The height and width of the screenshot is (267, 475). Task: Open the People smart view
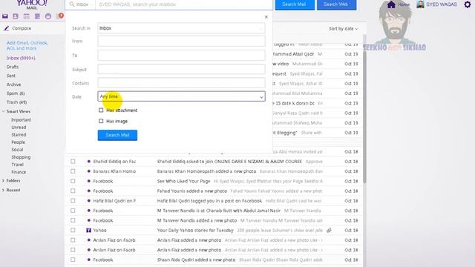click(18, 142)
